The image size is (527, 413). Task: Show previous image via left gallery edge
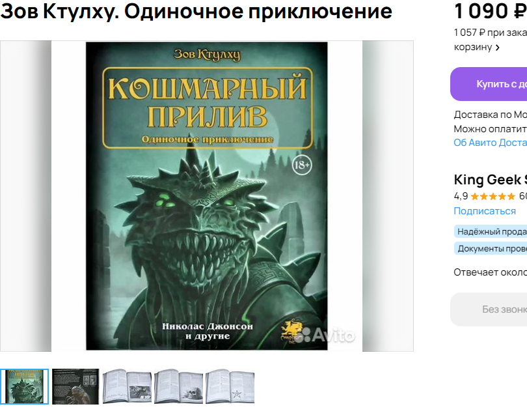(x=25, y=196)
